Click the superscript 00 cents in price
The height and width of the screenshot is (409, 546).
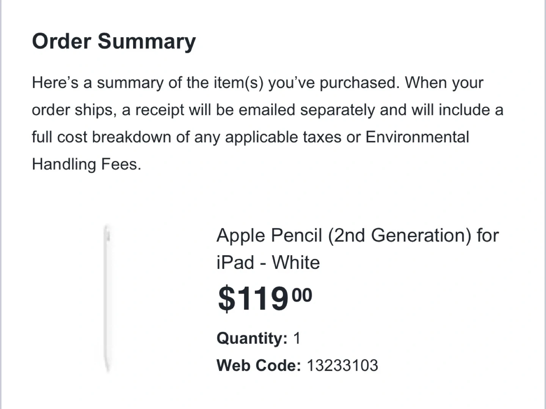[x=303, y=295]
